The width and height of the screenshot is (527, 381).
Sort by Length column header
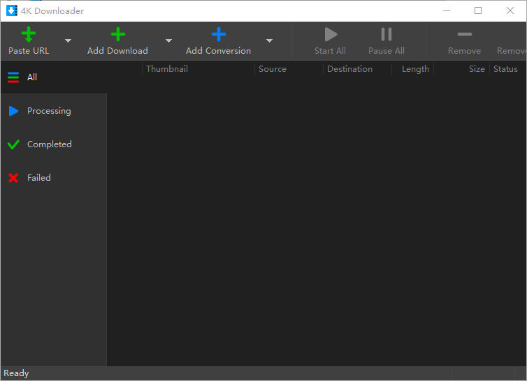(413, 69)
